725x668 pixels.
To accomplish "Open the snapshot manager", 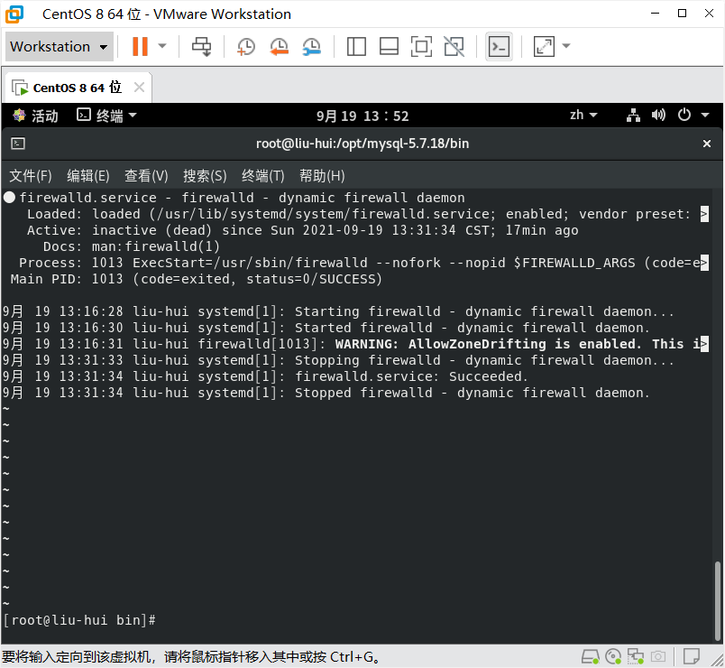I will click(312, 46).
